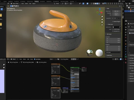Open the Layout workspace tab
The height and width of the screenshot is (100, 134).
(x=5, y=1)
